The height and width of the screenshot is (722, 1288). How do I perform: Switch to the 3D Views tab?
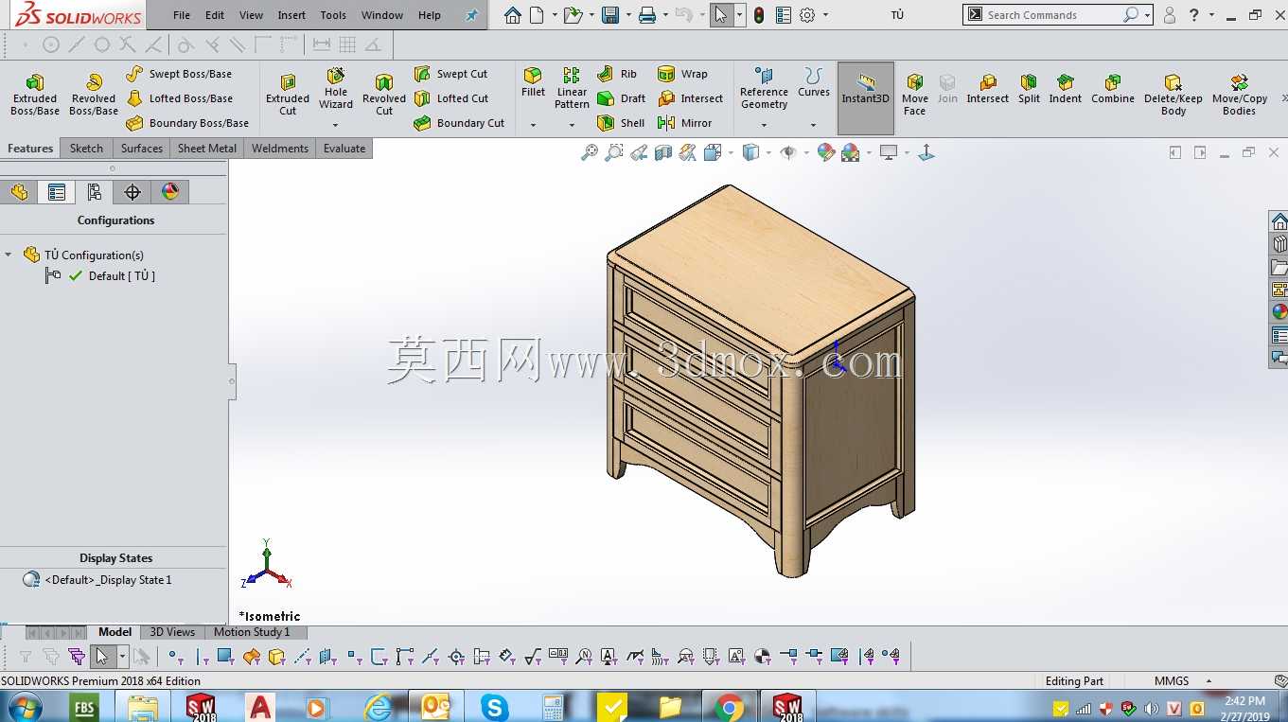pos(172,632)
